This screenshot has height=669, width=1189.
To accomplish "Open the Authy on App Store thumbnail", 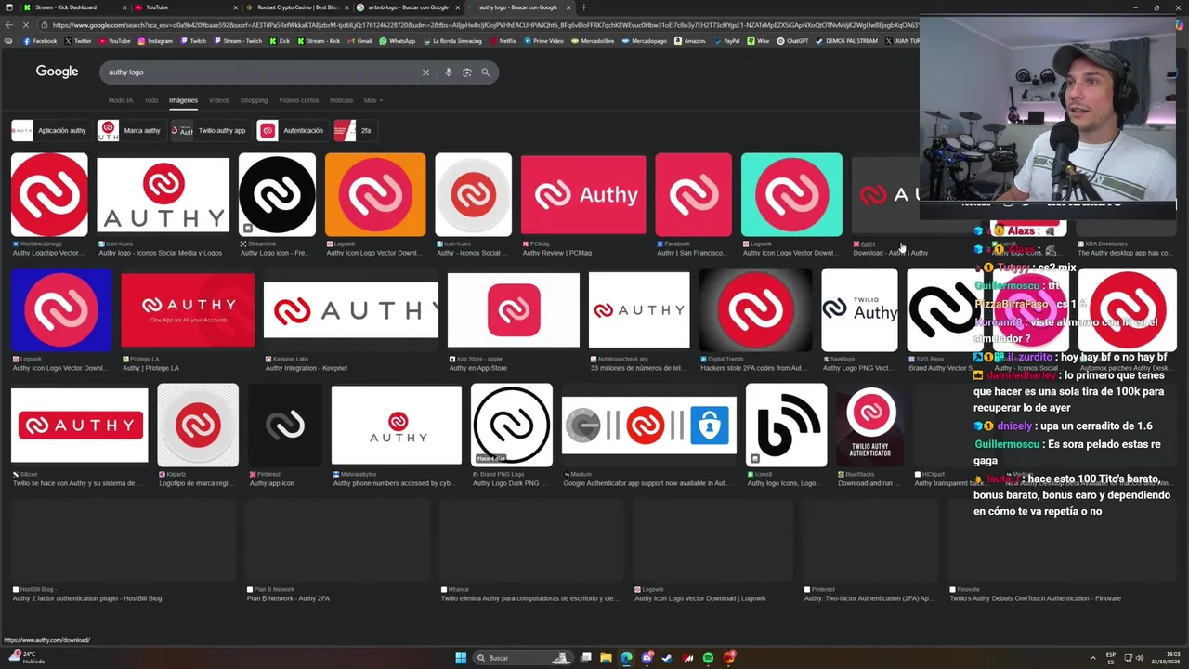I will [514, 310].
